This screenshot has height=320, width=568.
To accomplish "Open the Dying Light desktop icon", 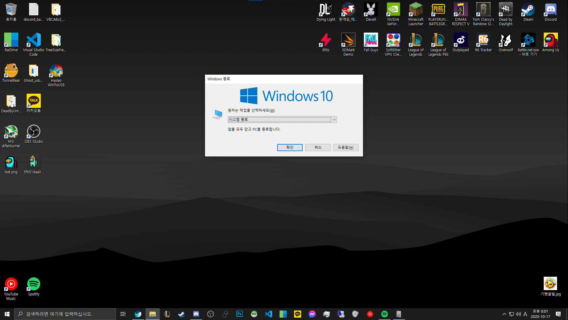I will tap(326, 12).
